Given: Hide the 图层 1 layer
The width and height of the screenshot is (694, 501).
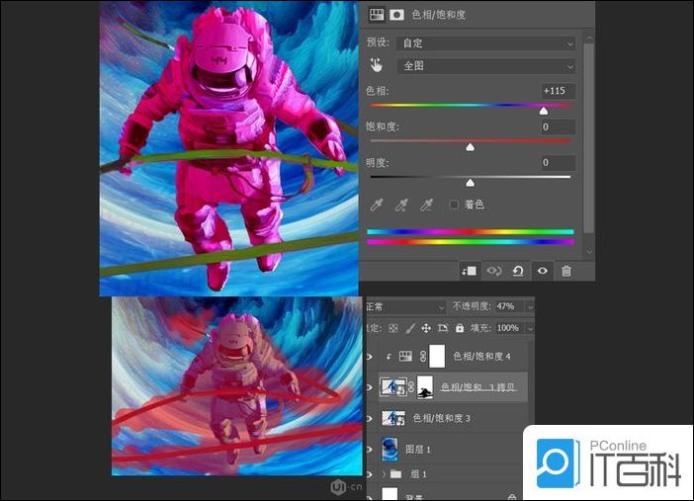Looking at the screenshot, I should pyautogui.click(x=369, y=450).
